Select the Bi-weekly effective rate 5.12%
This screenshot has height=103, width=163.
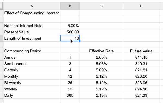[101, 83]
